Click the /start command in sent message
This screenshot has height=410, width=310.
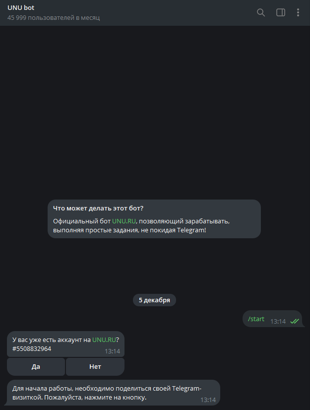point(256,319)
